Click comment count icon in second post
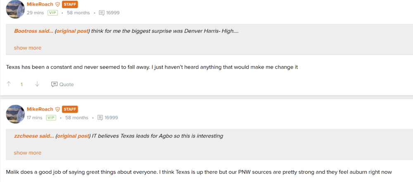The width and height of the screenshot is (413, 182). click(100, 117)
